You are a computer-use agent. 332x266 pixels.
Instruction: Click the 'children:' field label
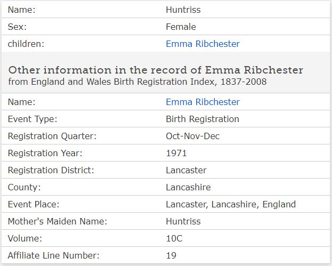26,44
